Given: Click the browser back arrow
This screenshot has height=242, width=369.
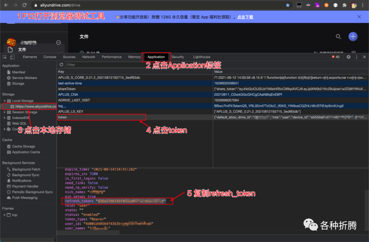Looking at the screenshot, I should click(6, 5).
